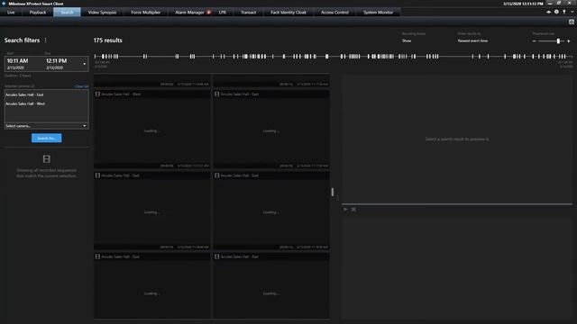Open the Arcules Sales Hall - West result thumbnail

point(152,130)
